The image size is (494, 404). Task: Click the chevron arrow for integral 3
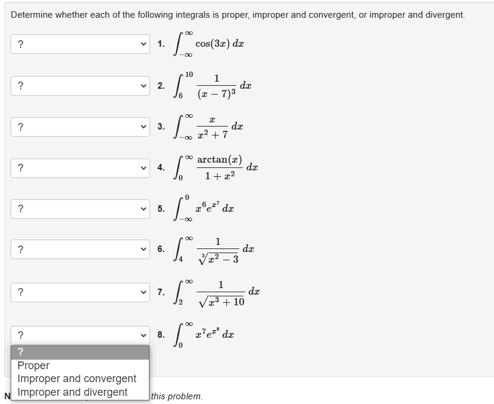point(144,126)
